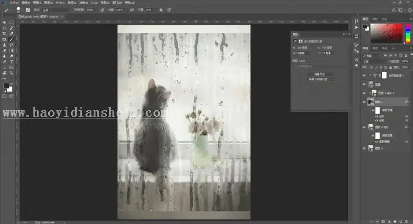The height and width of the screenshot is (224, 413).
Task: Open the Edit Toolbar ellipsis
Action: (x=4, y=79)
